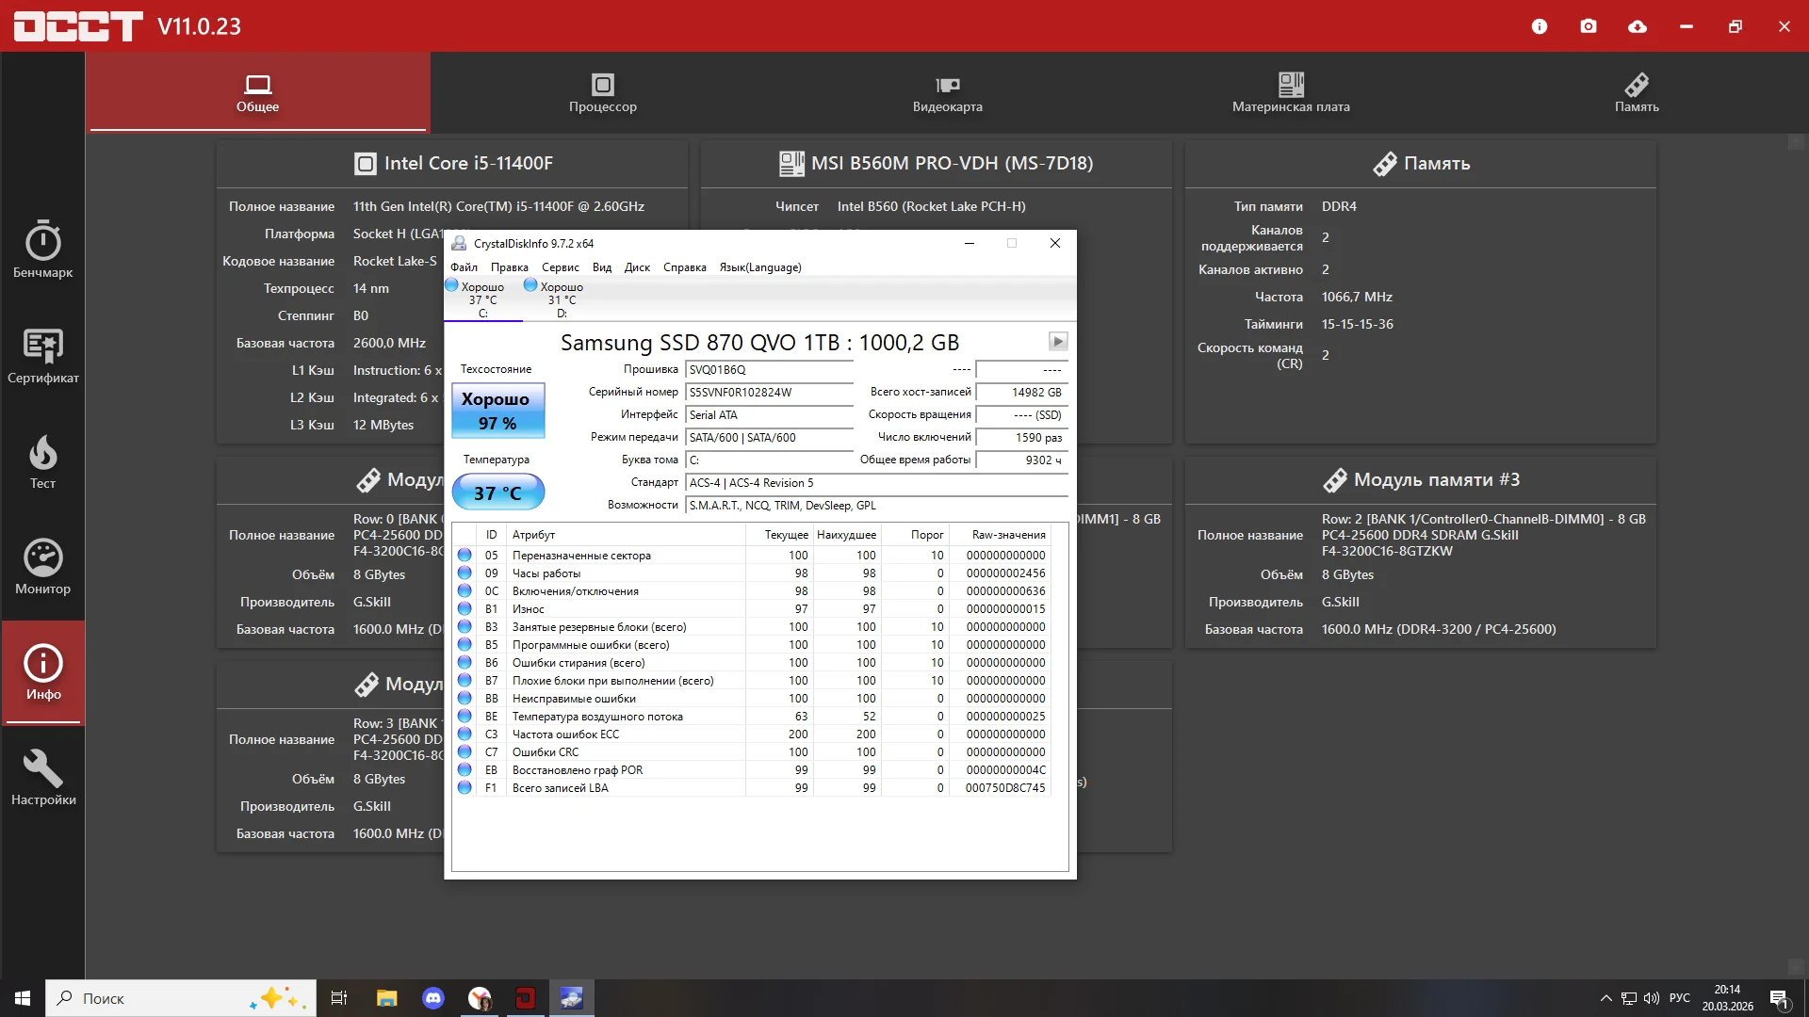
Task: Open the volume control in system tray
Action: pyautogui.click(x=1651, y=998)
